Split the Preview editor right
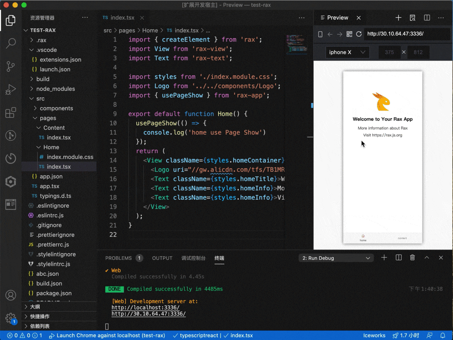Viewport: 453px width, 340px height. coord(427,18)
